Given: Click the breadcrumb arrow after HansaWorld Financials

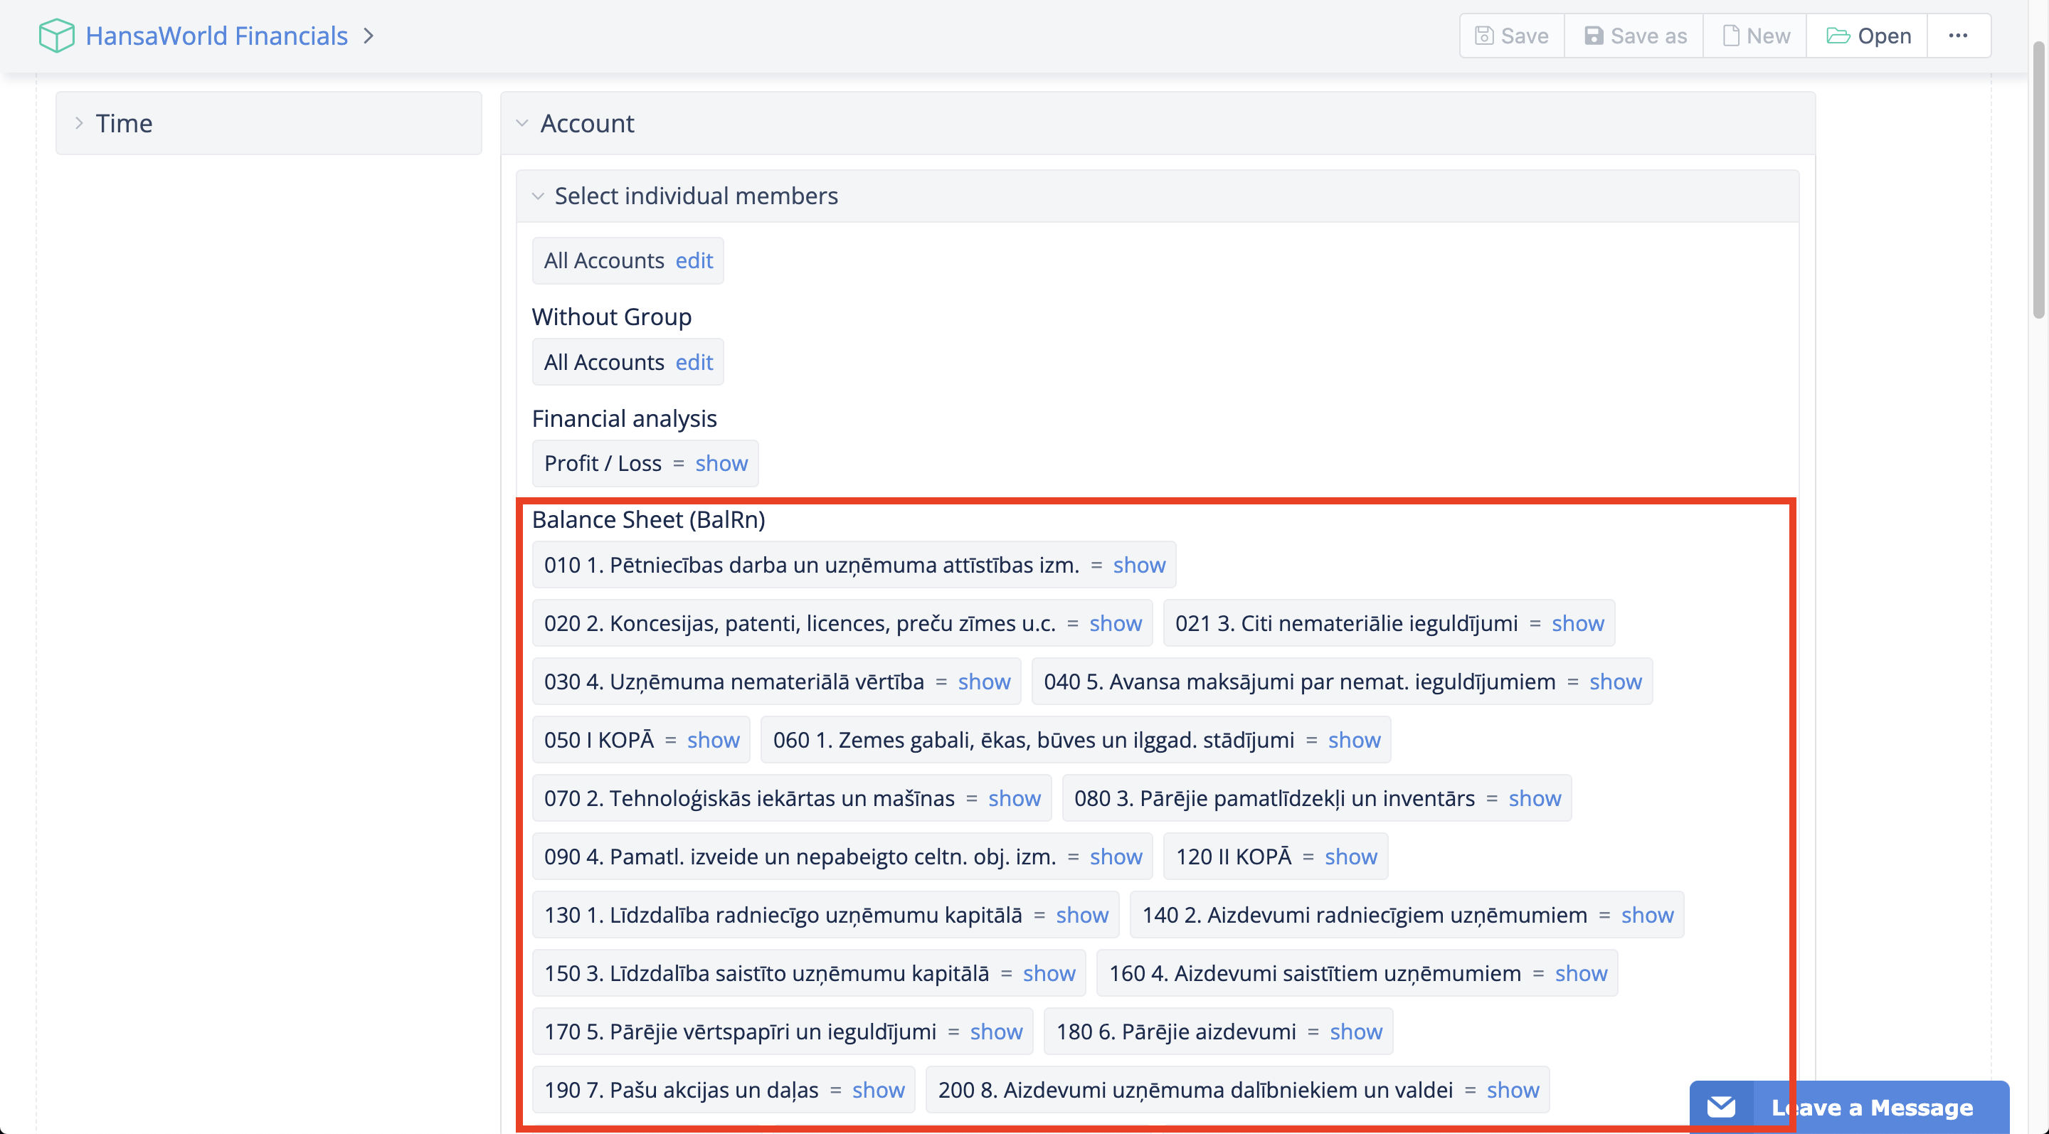Looking at the screenshot, I should (x=369, y=36).
